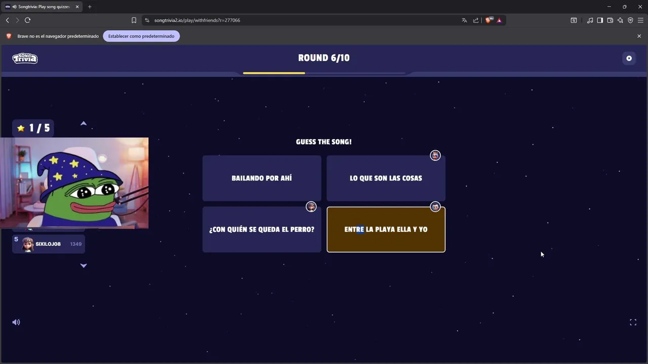This screenshot has height=364, width=648.
Task: Toggle fullscreen mode icon
Action: coord(633,322)
